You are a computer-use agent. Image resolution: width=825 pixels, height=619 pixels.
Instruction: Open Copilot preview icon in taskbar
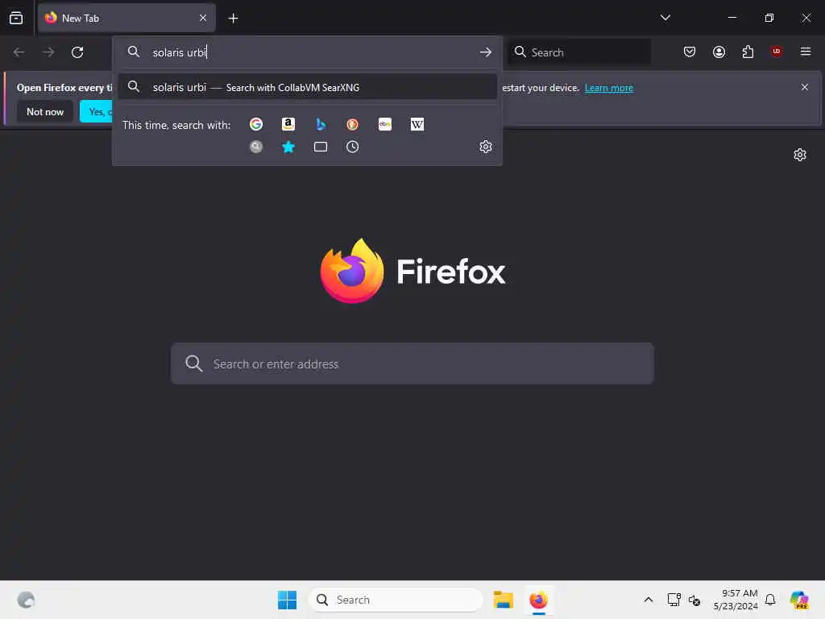click(799, 600)
